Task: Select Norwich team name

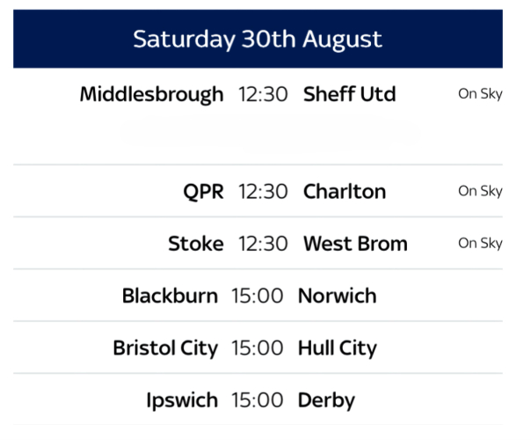Action: pos(337,296)
